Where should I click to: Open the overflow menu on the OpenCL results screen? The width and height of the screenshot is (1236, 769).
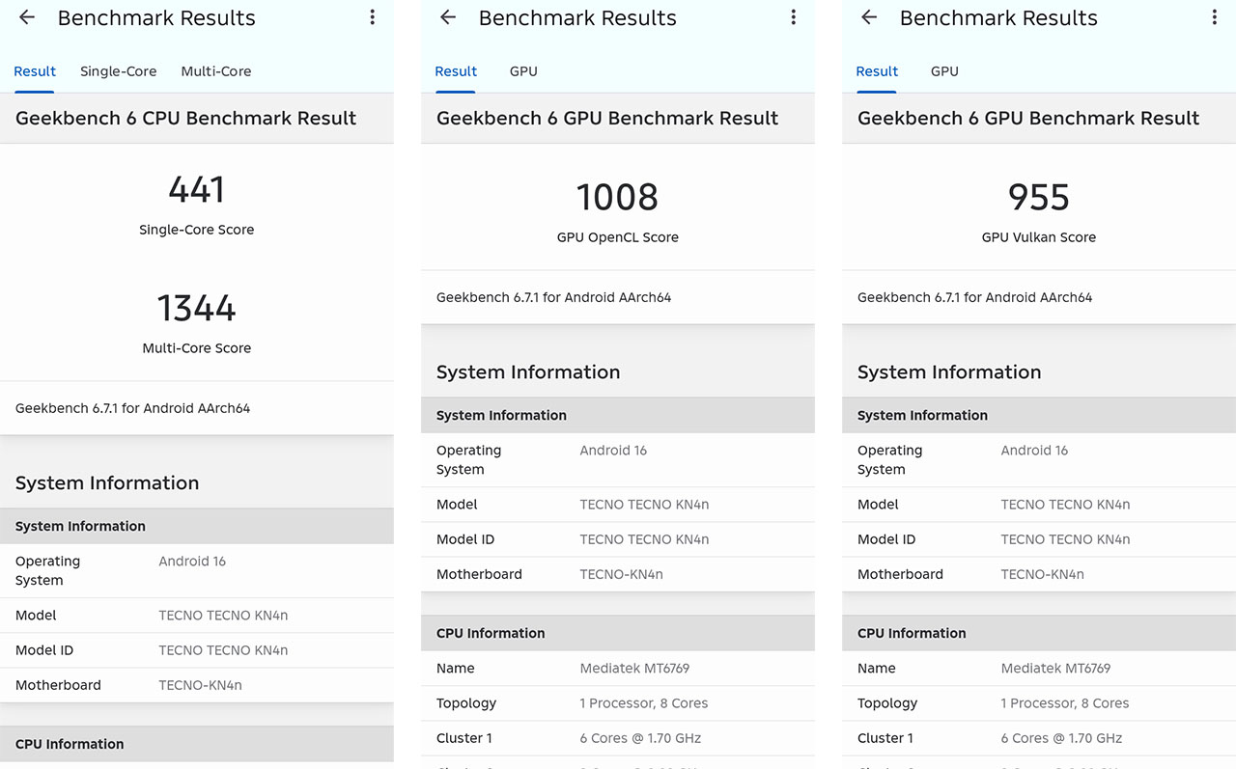[793, 17]
